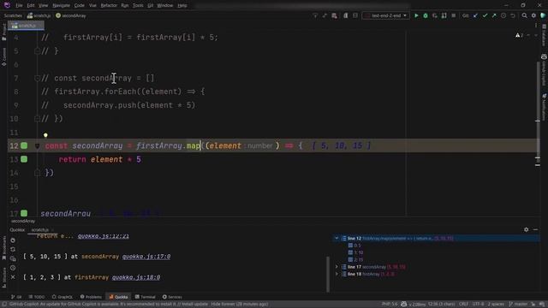Viewport: 548px width, 308px height.
Task: Switch to the Problems tool window tab
Action: [x=91, y=297]
